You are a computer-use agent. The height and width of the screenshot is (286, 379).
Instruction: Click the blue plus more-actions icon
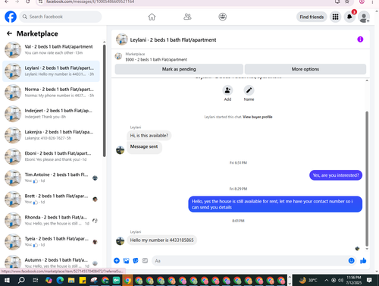[117, 261]
